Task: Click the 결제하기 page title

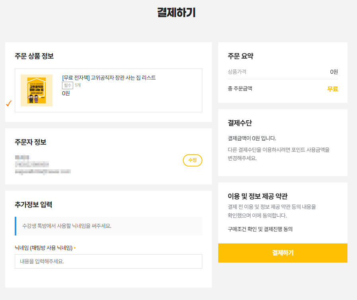Action: (x=177, y=13)
